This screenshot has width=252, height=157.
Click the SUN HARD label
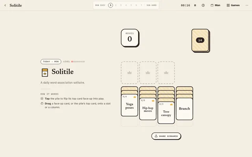point(151,5)
